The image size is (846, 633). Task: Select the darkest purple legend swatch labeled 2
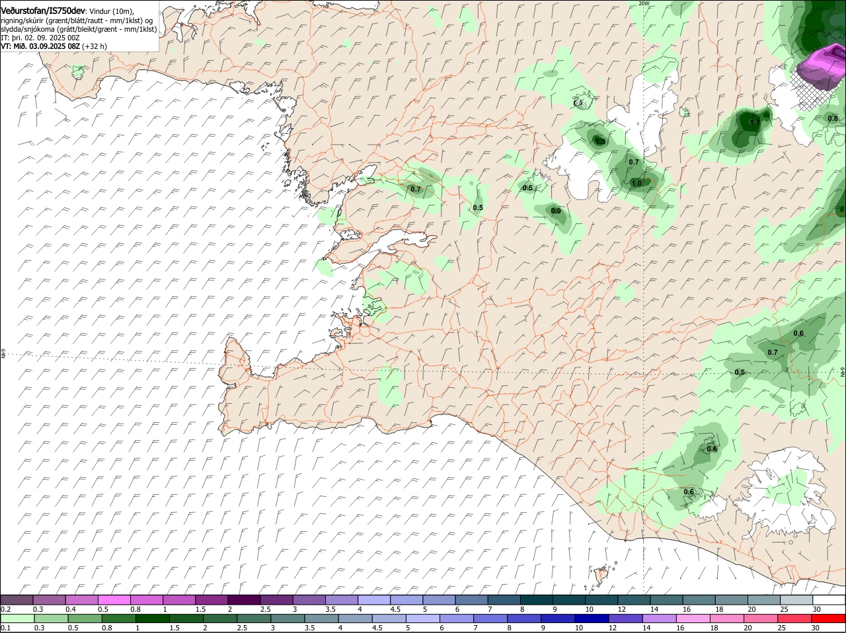244,599
